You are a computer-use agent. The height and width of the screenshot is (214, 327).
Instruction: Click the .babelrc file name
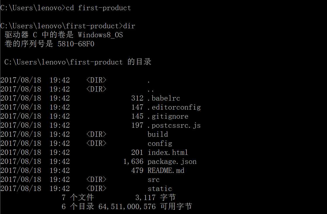coord(164,98)
